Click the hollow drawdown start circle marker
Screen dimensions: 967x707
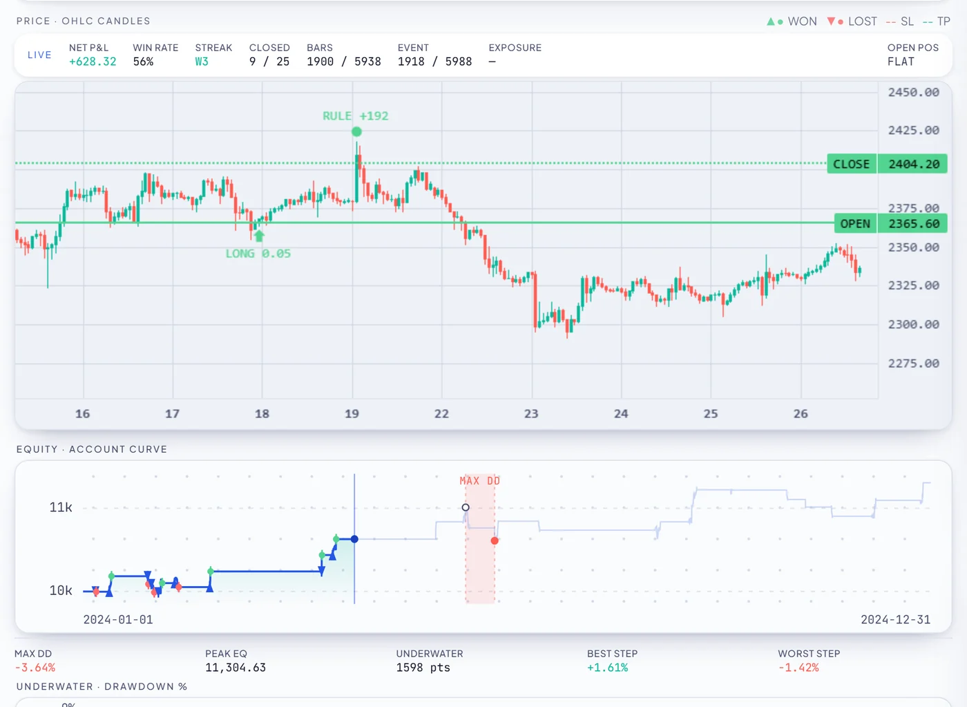(466, 507)
